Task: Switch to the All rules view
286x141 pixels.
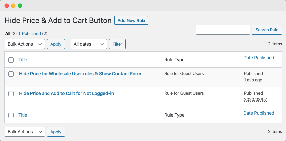Action: 8,34
